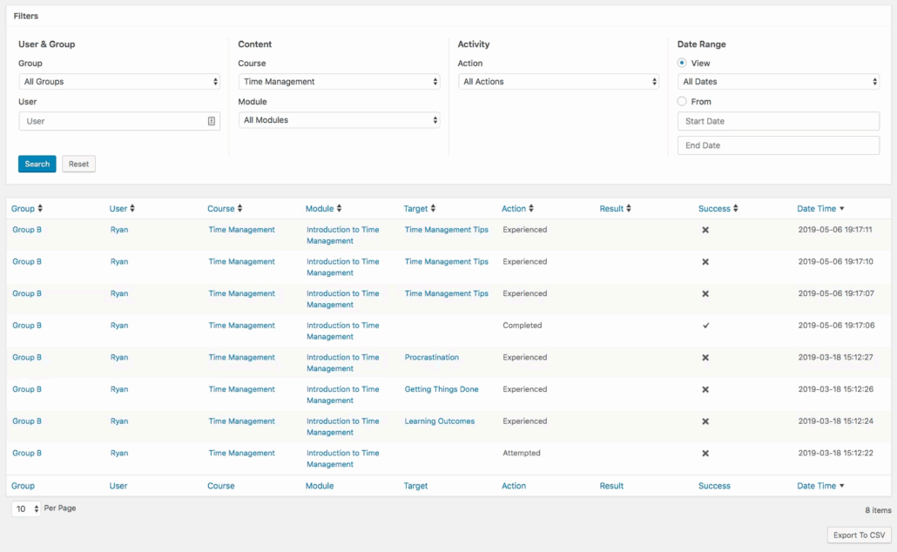Sort by Course column header icon

[x=240, y=209]
